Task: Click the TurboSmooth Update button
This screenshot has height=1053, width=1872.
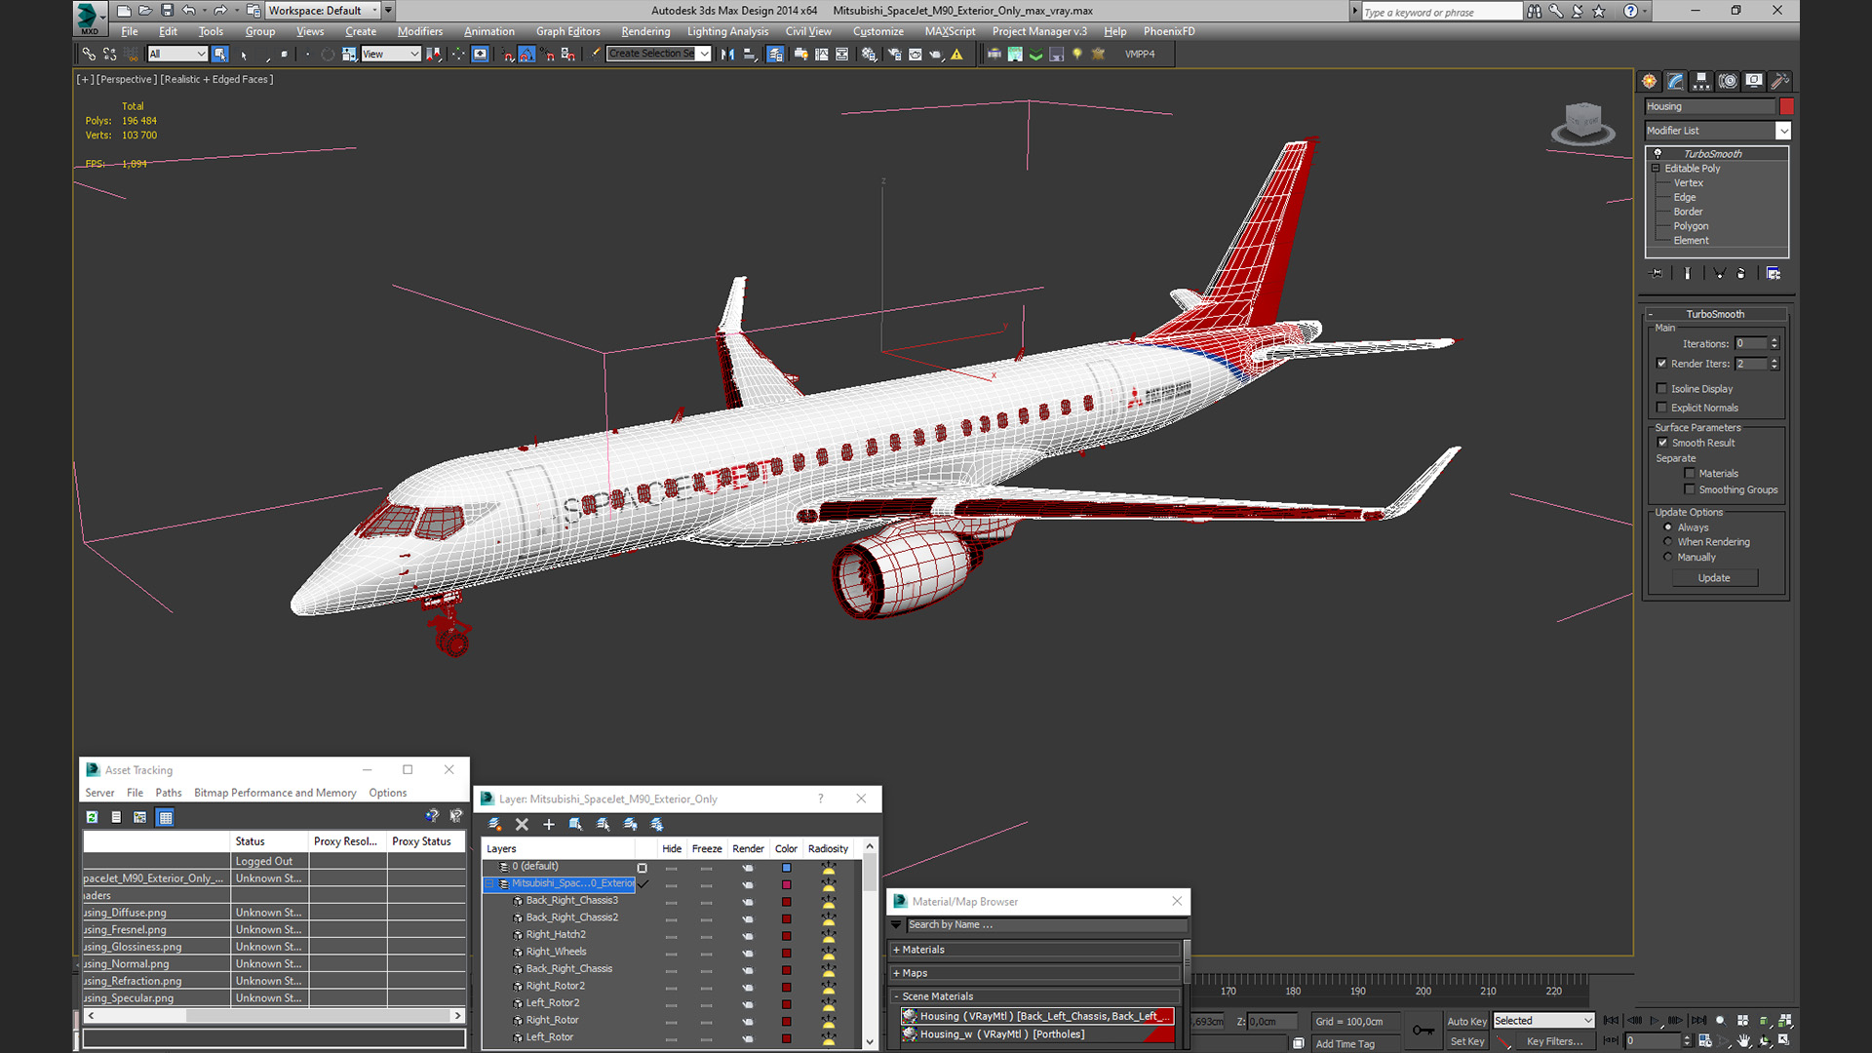Action: (x=1714, y=578)
